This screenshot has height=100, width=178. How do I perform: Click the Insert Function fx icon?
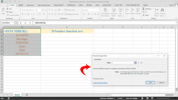click(x=30, y=23)
